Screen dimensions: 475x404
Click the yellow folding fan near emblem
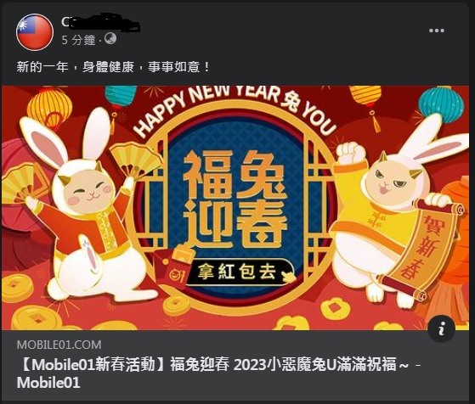pos(135,160)
